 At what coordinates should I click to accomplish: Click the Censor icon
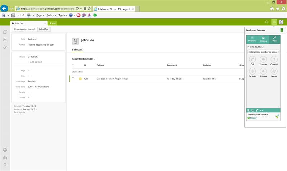point(274,71)
